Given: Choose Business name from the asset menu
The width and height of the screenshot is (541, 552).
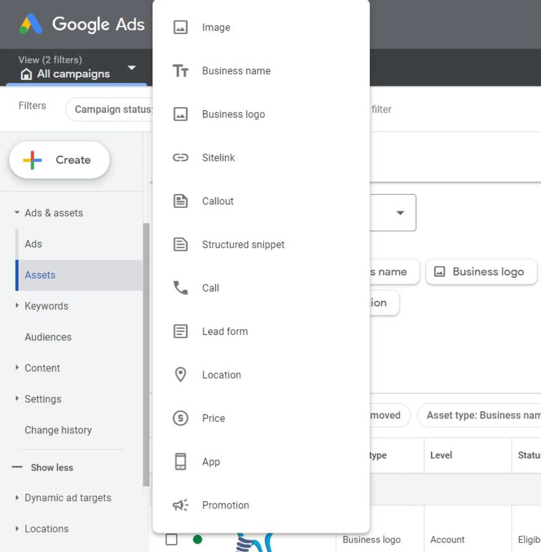Looking at the screenshot, I should click(261, 71).
